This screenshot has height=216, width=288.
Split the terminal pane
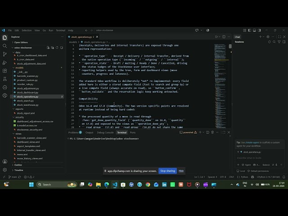pos(207,132)
